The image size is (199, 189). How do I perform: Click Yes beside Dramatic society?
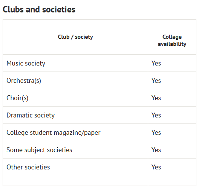click(x=156, y=115)
